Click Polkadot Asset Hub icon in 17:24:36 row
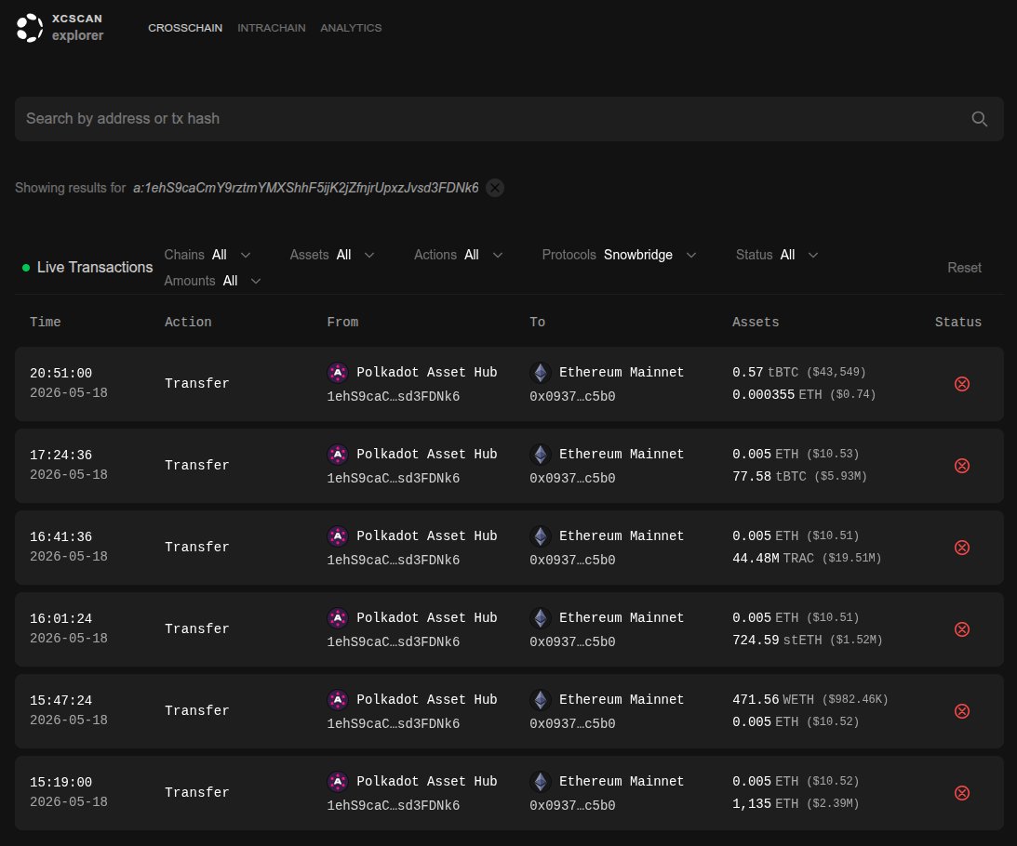This screenshot has width=1017, height=846. pyautogui.click(x=337, y=454)
